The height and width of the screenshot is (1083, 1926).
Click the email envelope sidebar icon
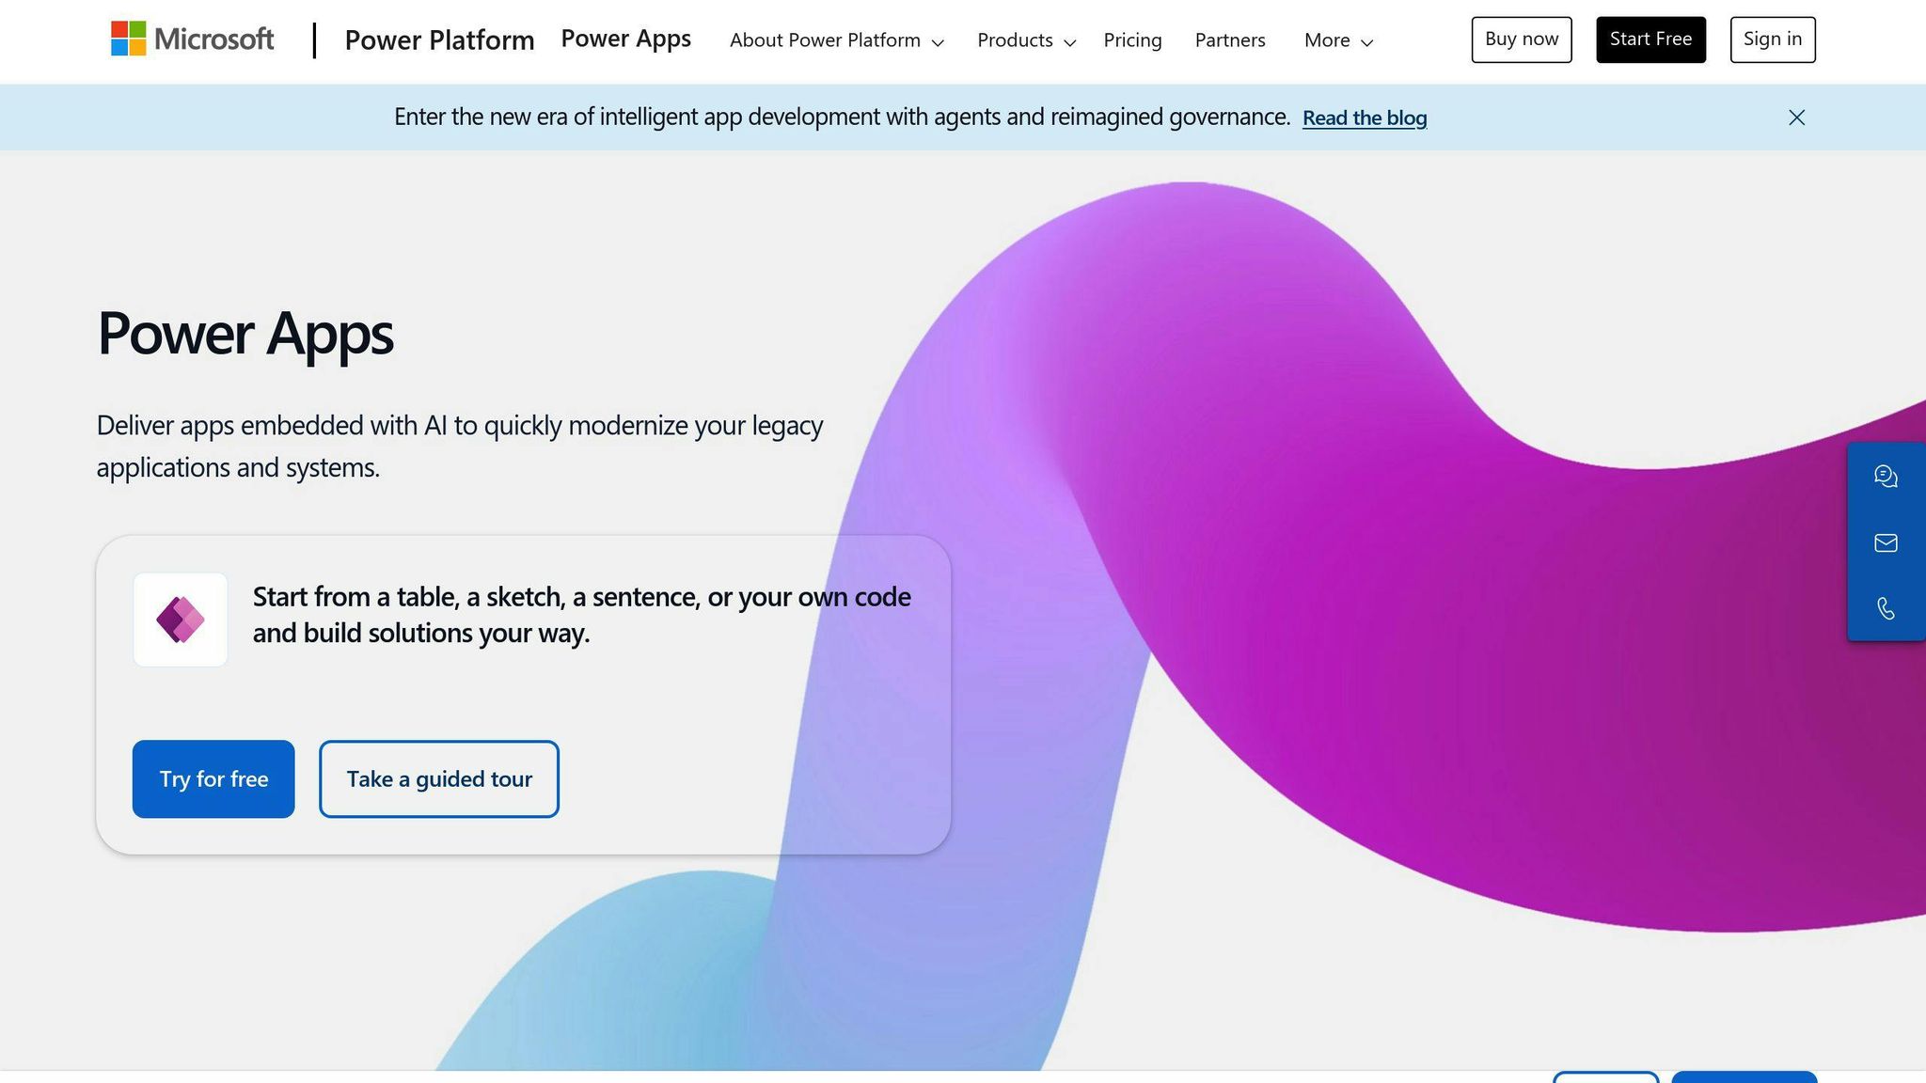click(x=1886, y=542)
